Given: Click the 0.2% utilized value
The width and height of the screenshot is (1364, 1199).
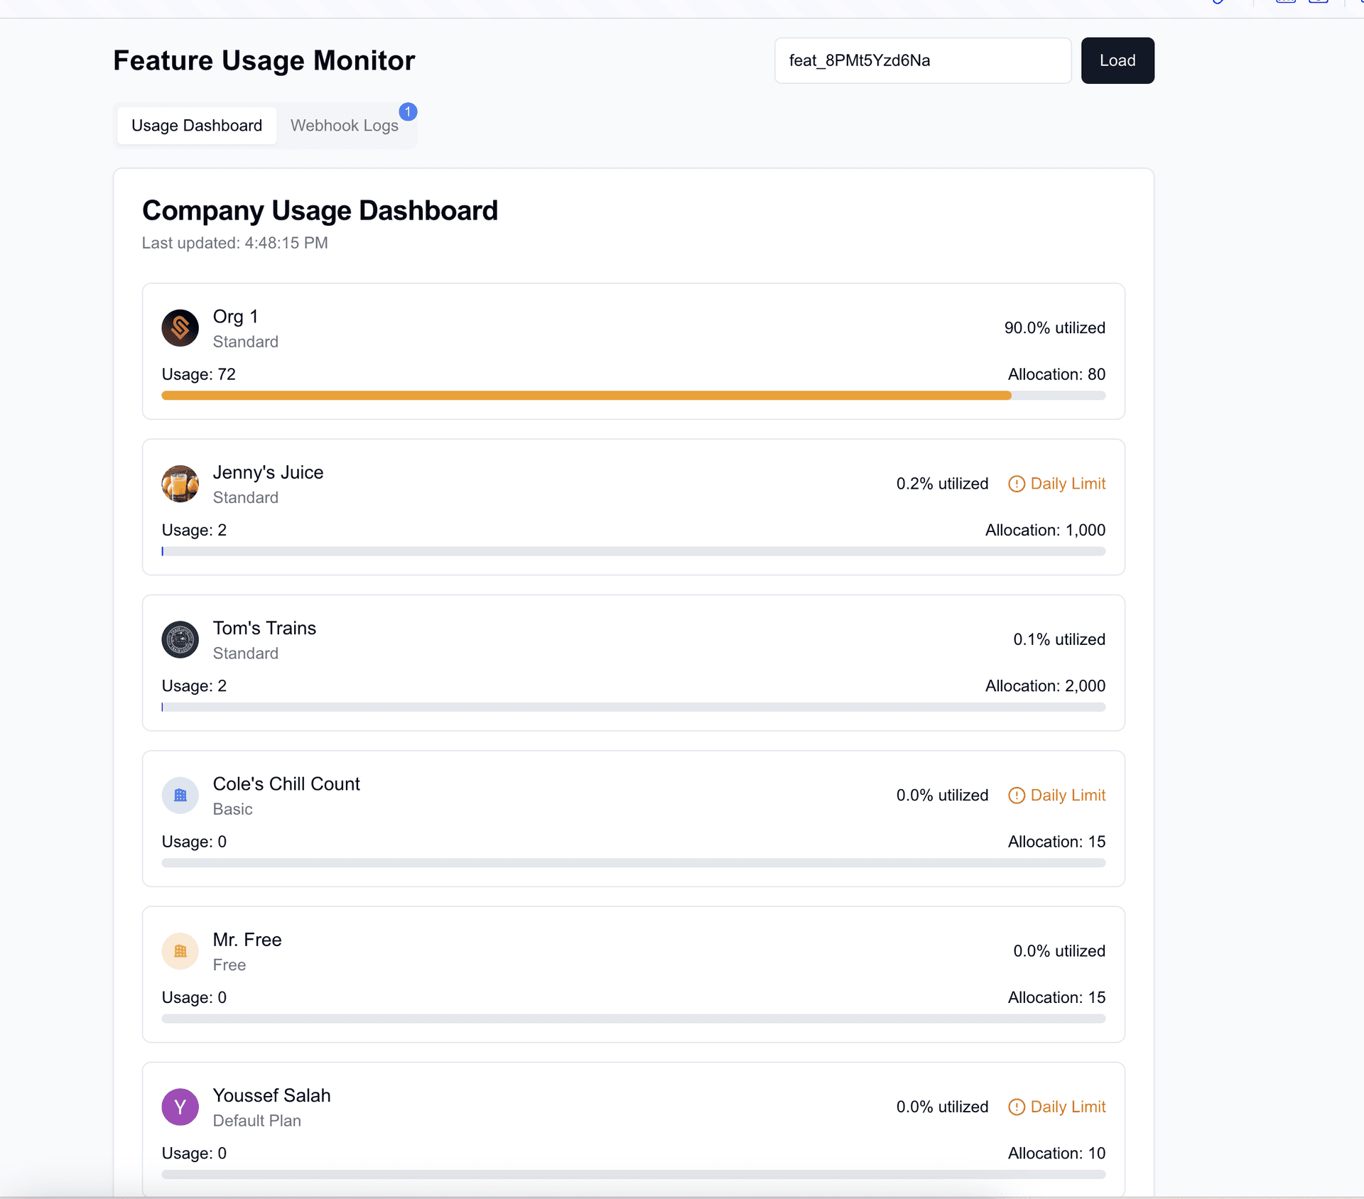Looking at the screenshot, I should (x=942, y=484).
